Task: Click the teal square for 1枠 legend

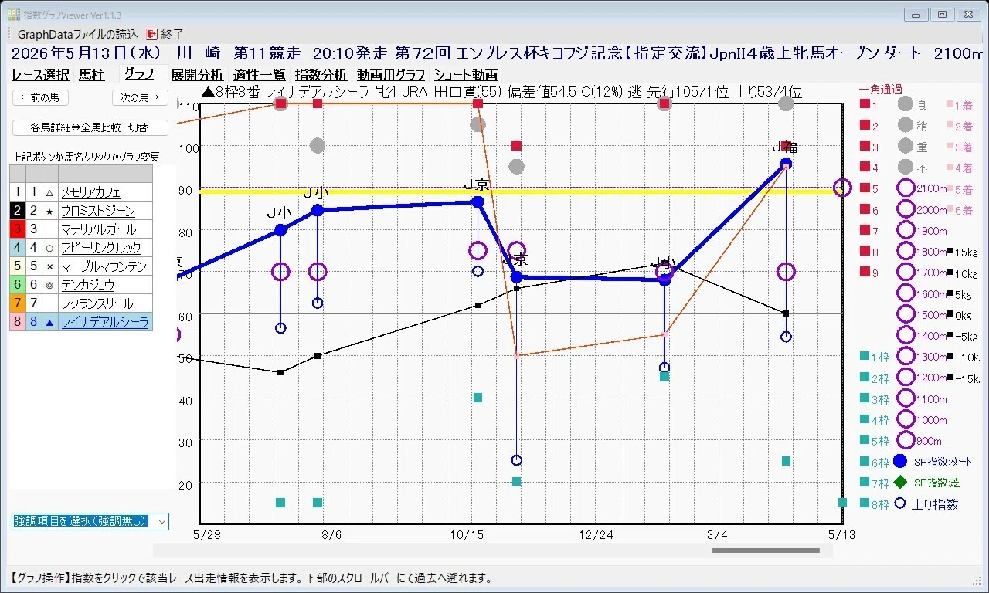Action: 865,356
